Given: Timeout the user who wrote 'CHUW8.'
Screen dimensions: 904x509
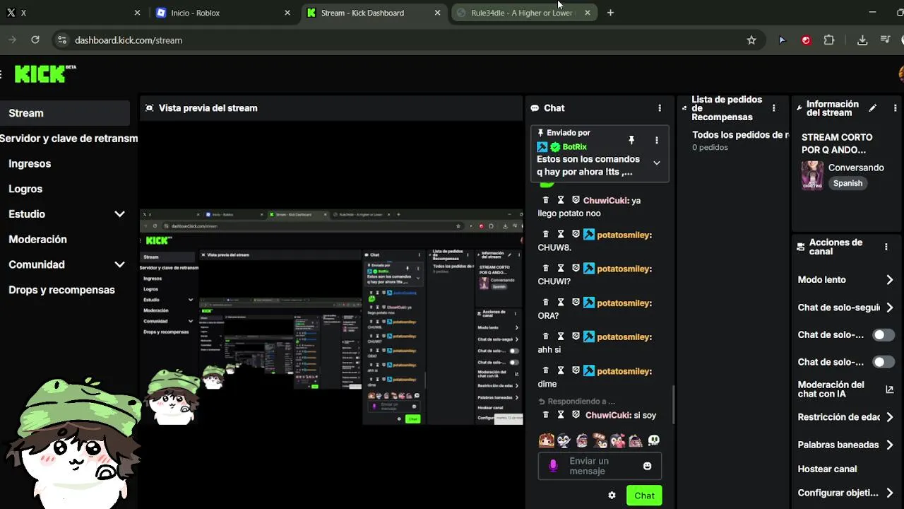Looking at the screenshot, I should (x=561, y=234).
